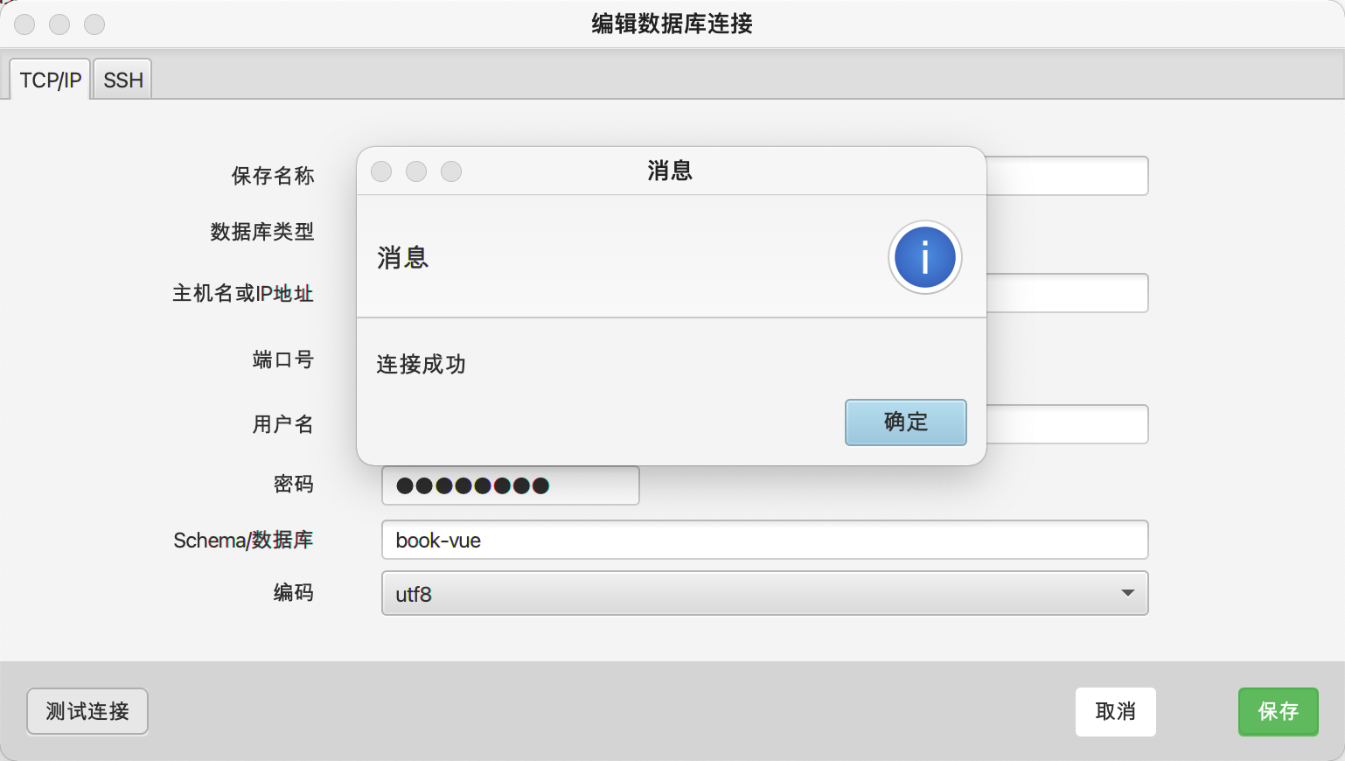
Task: Switch to the TCP/IP tab
Action: (x=50, y=80)
